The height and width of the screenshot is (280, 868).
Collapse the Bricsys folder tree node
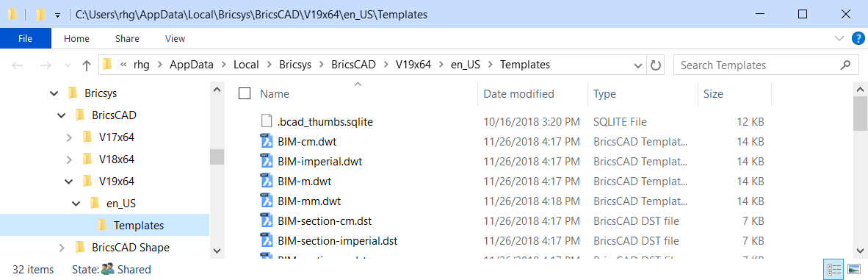pos(54,93)
